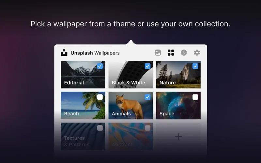261x163 pixels.
Task: Select the themes grid view icon
Action: click(x=171, y=52)
